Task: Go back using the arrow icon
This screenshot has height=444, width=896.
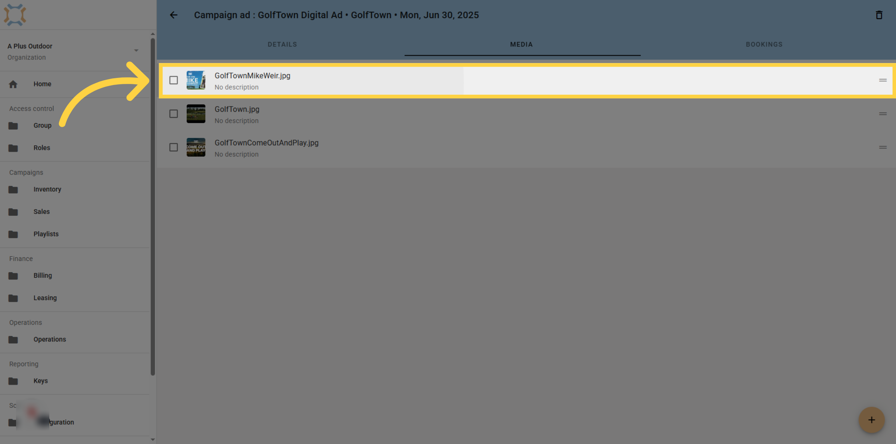Action: [174, 15]
